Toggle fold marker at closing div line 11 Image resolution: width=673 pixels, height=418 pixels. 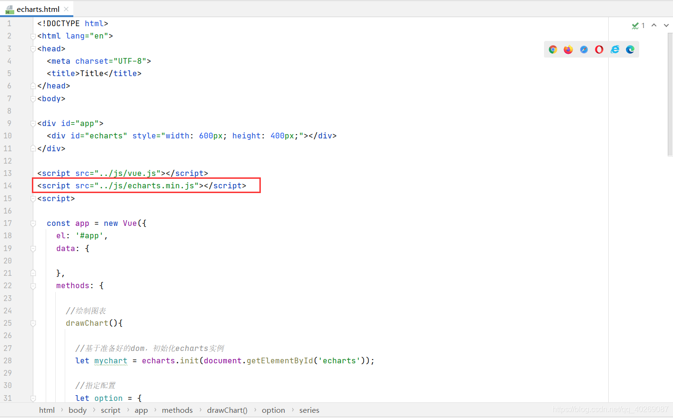[x=33, y=148]
